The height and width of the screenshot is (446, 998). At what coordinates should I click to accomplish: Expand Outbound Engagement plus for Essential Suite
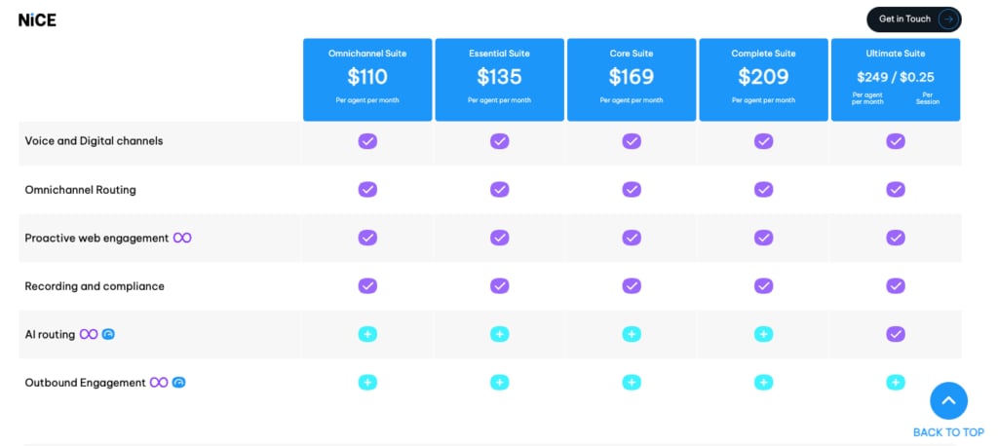500,383
